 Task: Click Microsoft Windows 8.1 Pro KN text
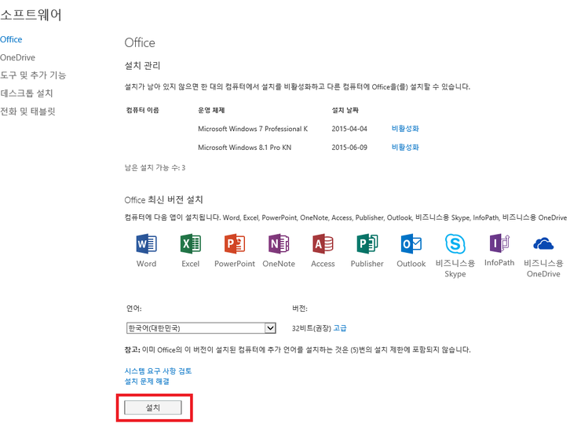[244, 147]
